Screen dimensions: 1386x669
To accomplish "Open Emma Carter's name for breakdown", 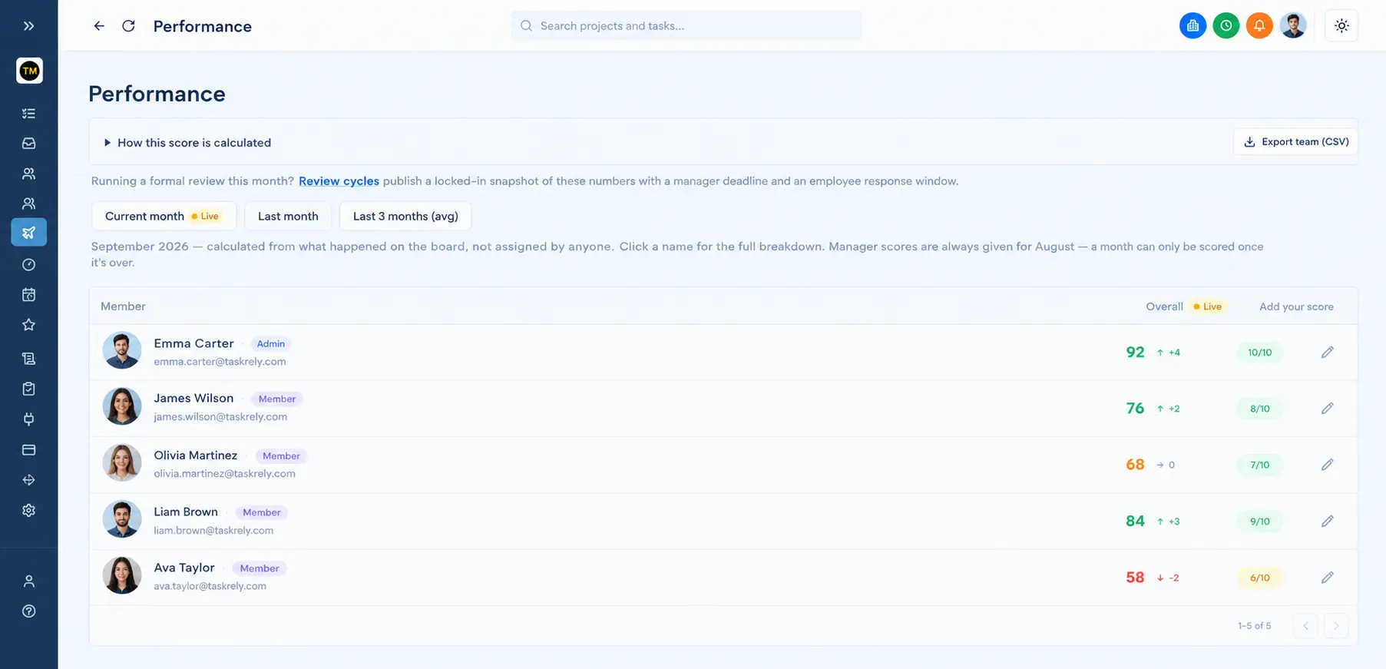I will [x=194, y=343].
